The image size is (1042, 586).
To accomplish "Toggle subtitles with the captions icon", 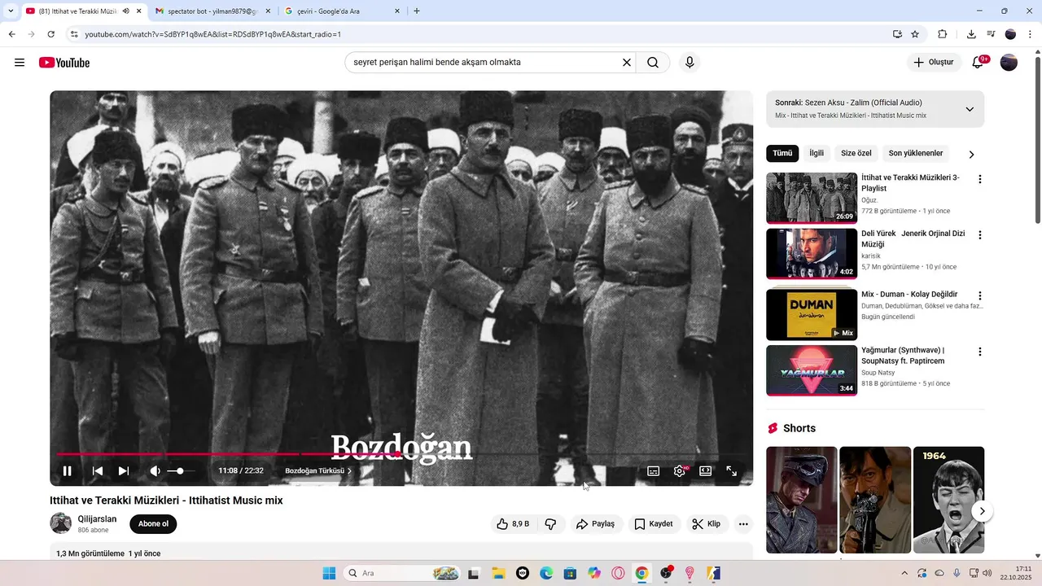I will (653, 470).
